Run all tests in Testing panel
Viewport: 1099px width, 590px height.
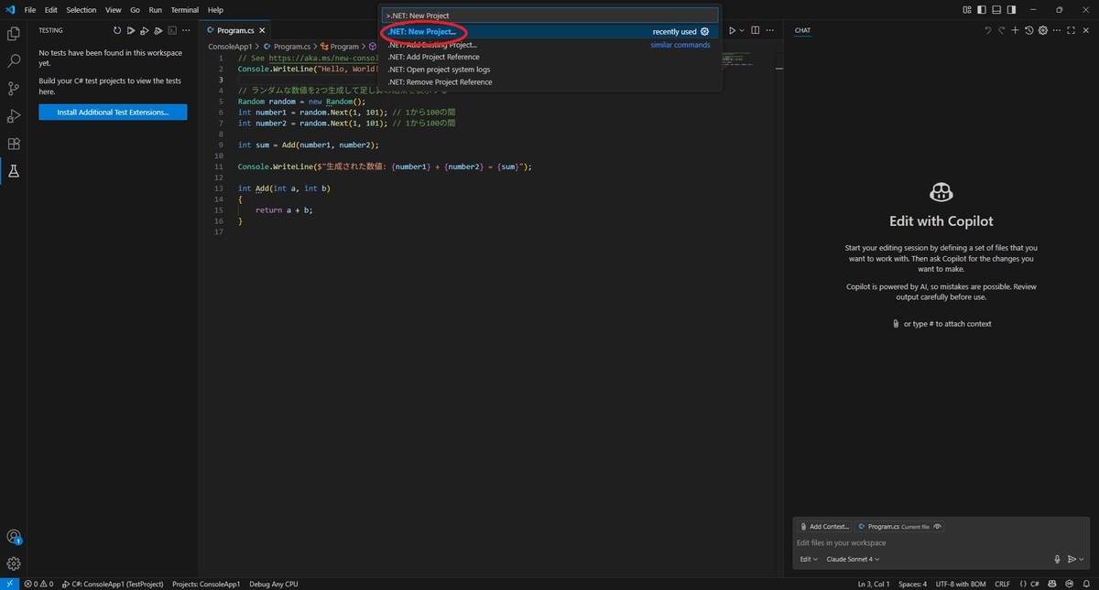[x=131, y=30]
